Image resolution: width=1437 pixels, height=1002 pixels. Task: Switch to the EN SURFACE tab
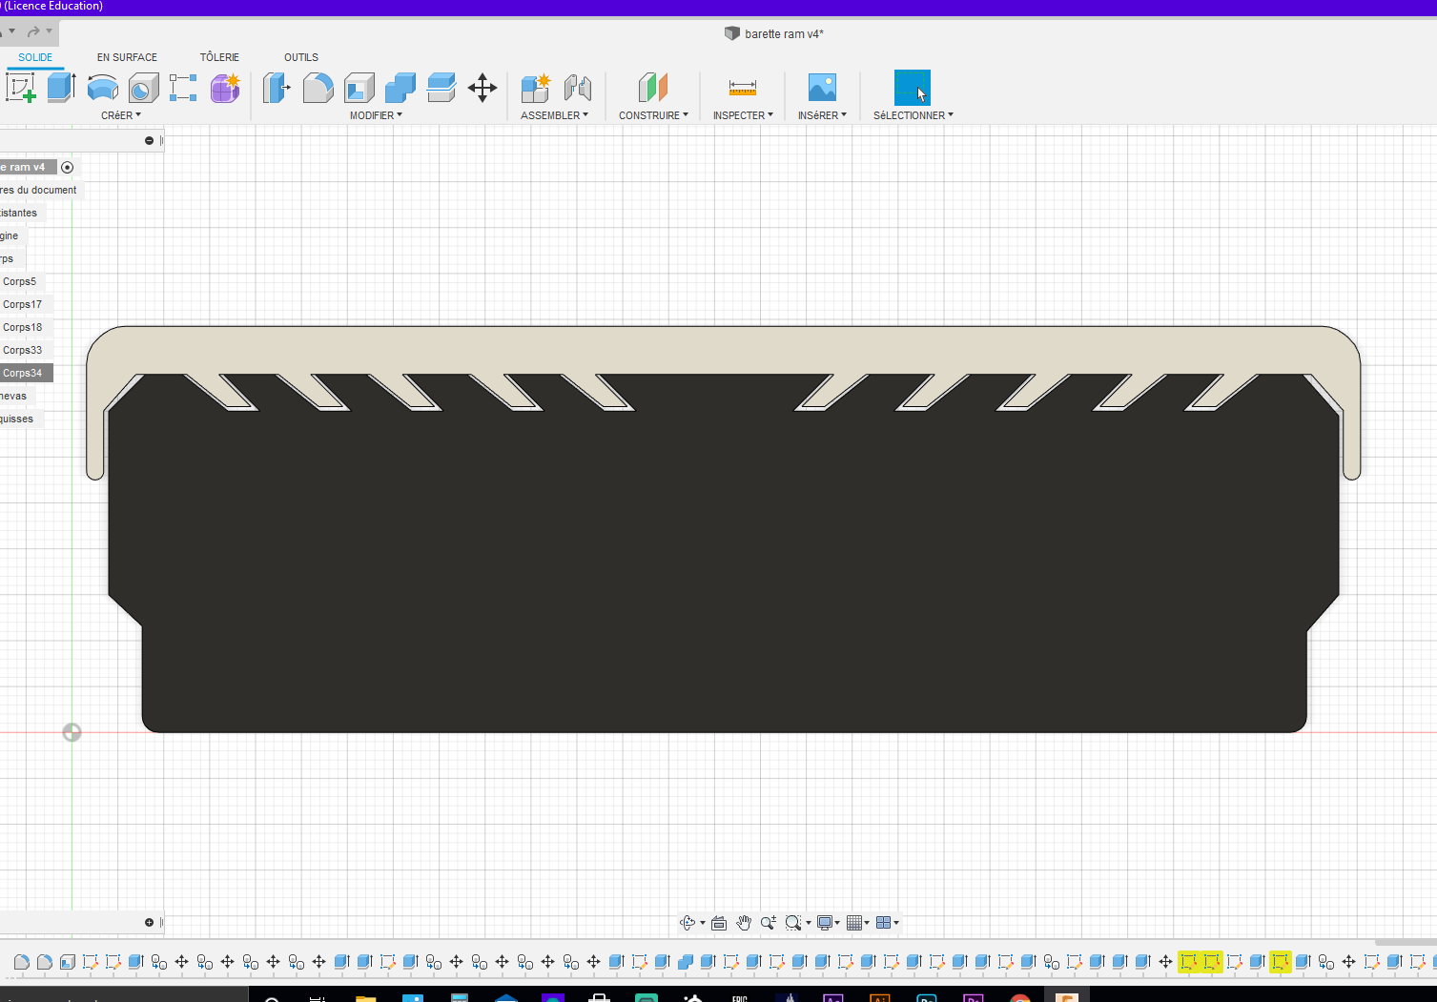(127, 57)
